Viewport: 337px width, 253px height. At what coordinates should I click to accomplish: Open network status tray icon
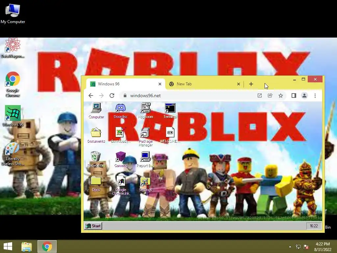(298, 247)
